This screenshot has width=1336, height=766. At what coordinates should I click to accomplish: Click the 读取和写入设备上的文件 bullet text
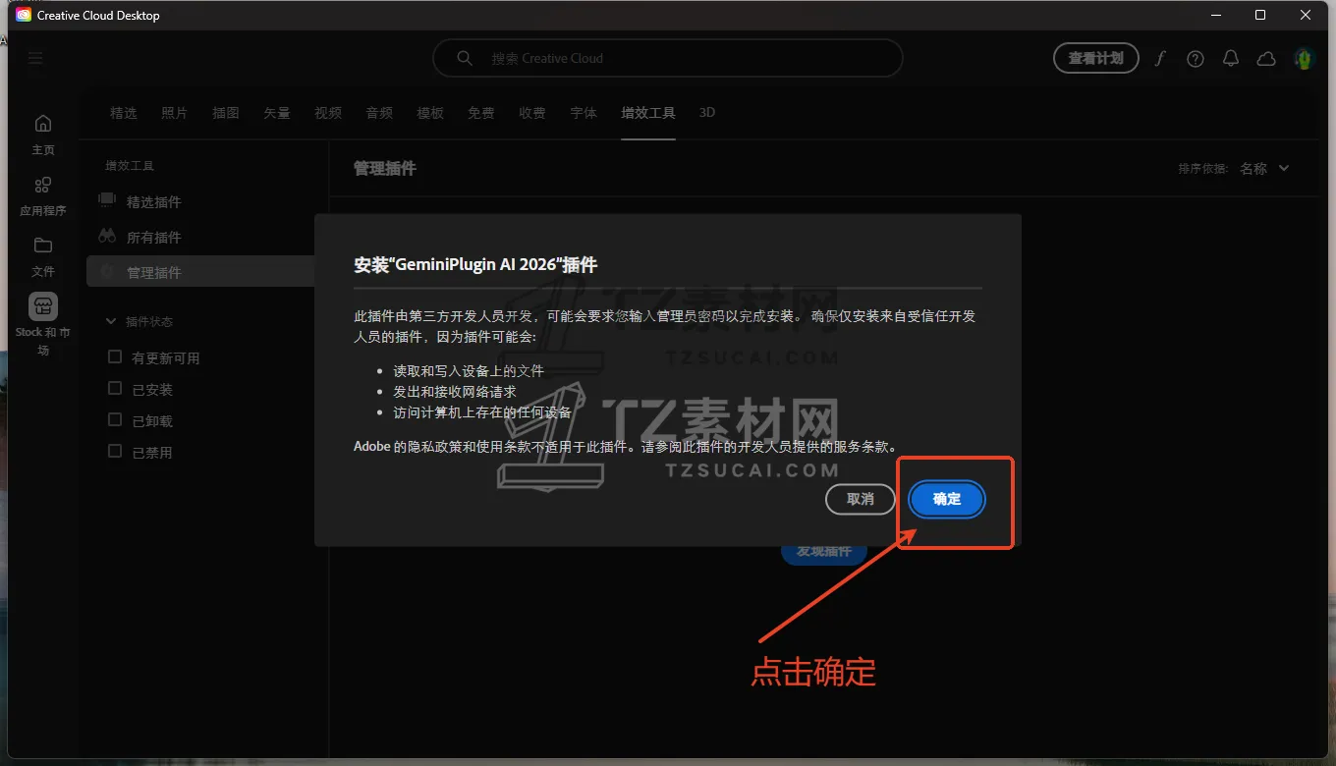(x=469, y=371)
